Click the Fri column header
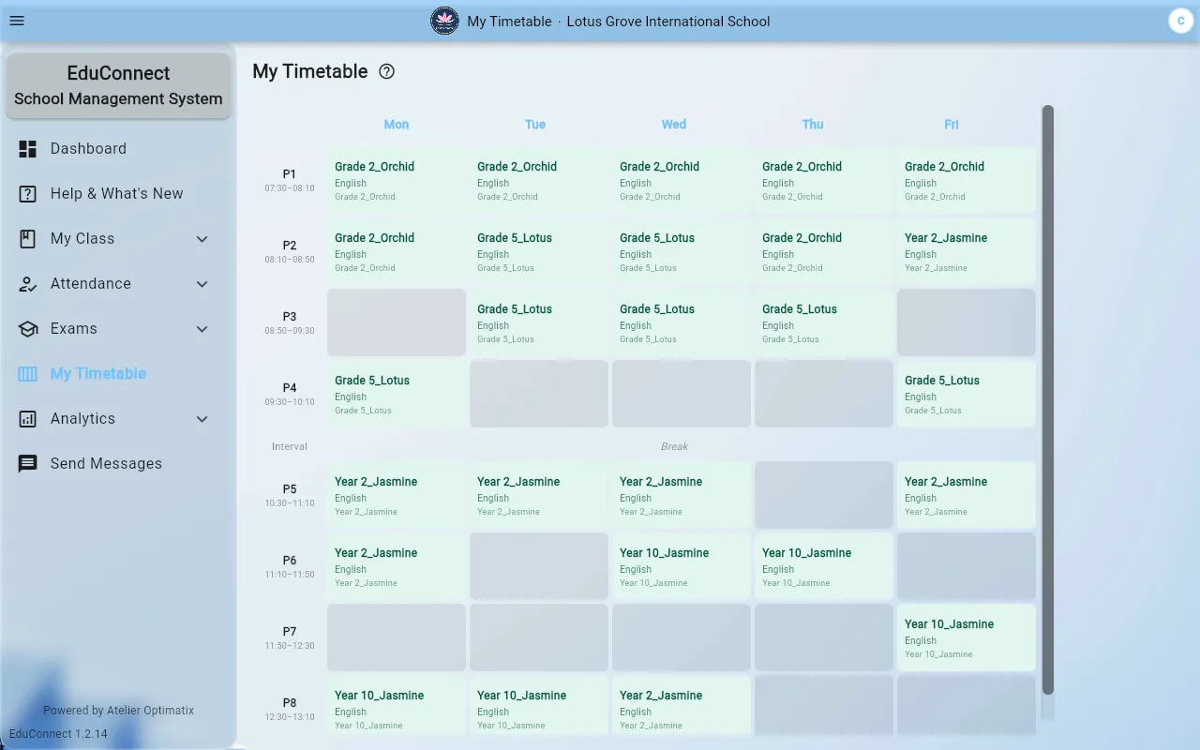The width and height of the screenshot is (1200, 750). [x=952, y=124]
